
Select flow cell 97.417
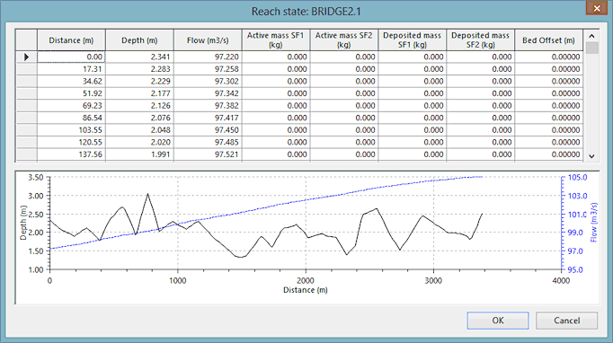point(208,118)
